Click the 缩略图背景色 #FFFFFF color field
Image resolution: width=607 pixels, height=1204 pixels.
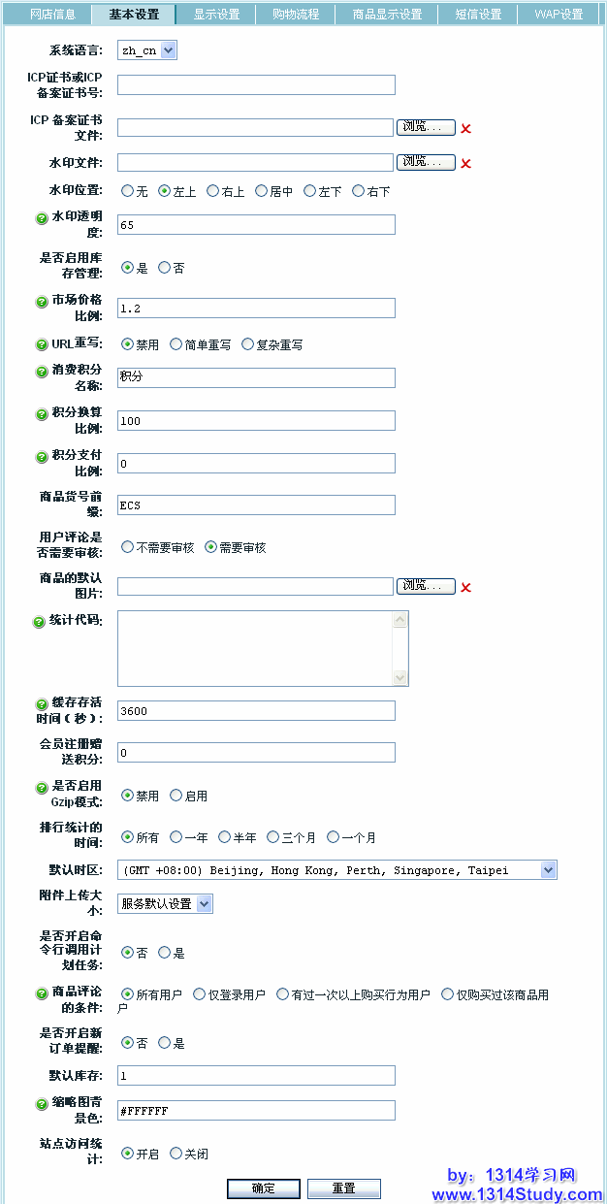[x=256, y=1111]
